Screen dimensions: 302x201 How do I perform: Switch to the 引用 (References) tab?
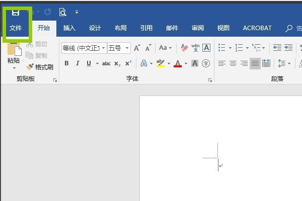tap(146, 28)
